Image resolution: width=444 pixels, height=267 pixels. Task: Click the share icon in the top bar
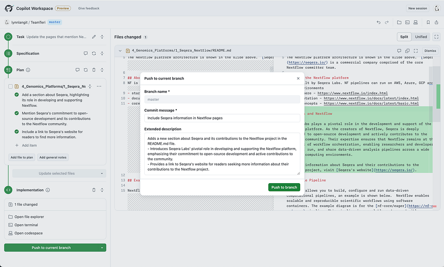[436, 22]
